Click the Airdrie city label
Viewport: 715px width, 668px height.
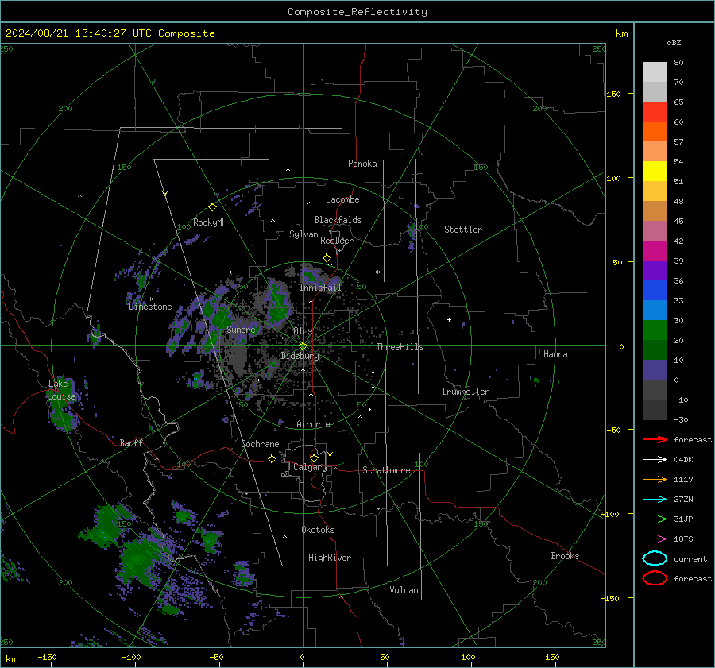[x=313, y=424]
